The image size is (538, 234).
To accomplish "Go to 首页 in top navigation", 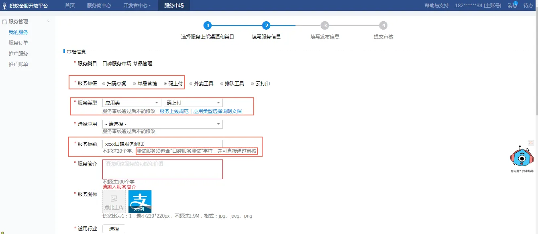I will [70, 6].
